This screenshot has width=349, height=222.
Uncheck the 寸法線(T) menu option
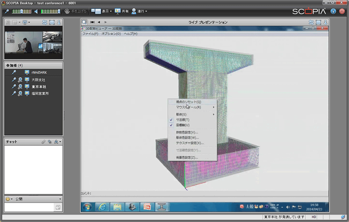(192, 120)
